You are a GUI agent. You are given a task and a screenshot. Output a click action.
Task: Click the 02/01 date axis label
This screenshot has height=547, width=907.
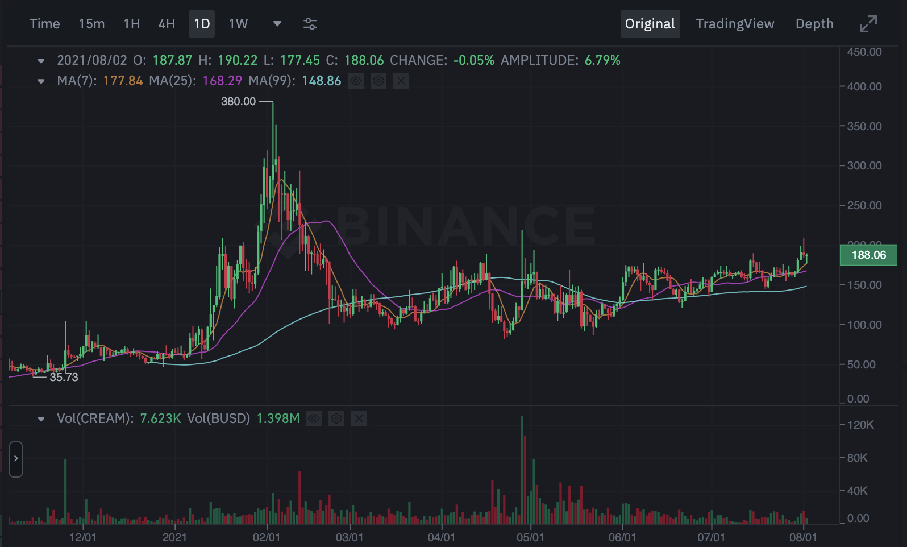click(267, 537)
